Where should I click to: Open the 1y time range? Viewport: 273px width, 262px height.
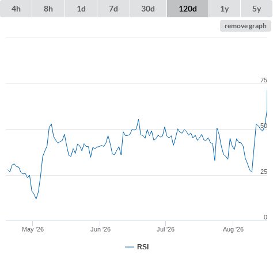coord(225,9)
